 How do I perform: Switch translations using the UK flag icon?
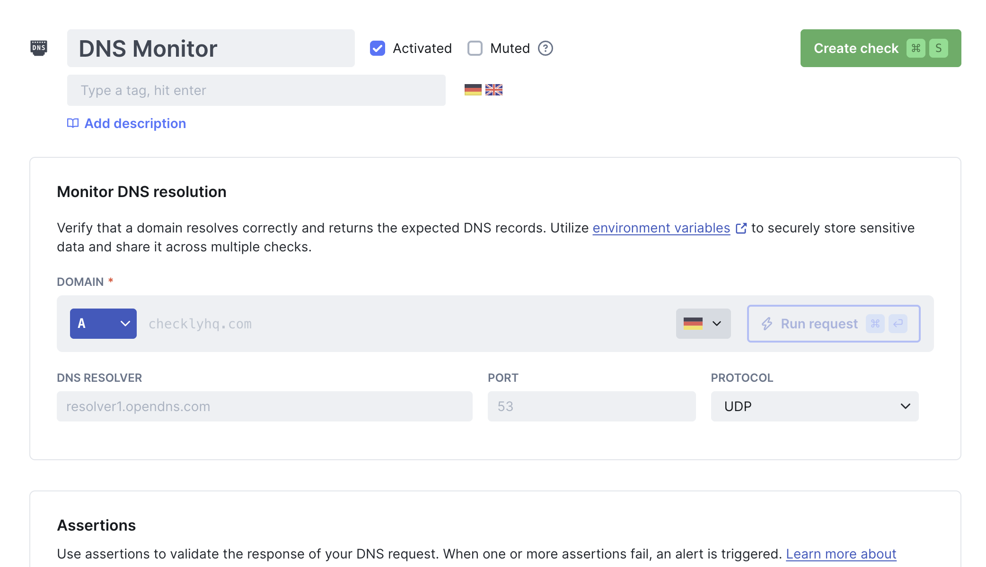point(493,90)
